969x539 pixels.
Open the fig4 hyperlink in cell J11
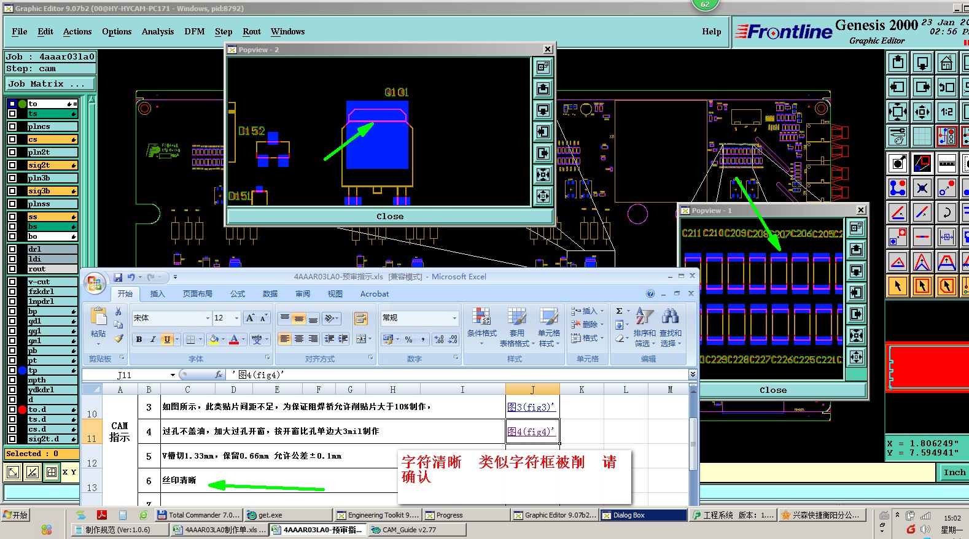pyautogui.click(x=531, y=432)
